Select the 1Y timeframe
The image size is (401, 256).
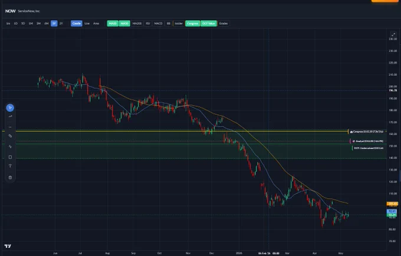[54, 24]
